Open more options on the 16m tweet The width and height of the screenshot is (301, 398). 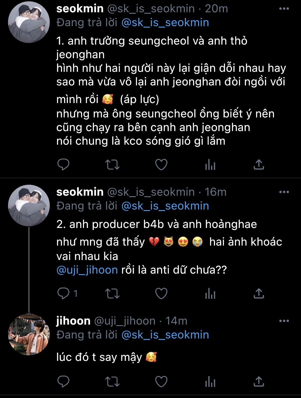[284, 192]
